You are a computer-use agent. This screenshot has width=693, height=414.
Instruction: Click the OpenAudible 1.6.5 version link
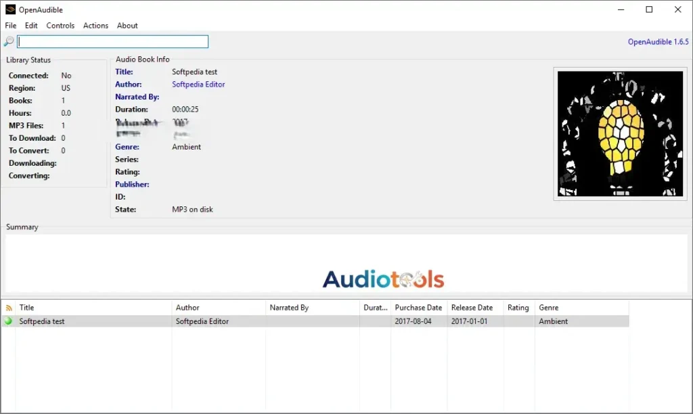[657, 41]
